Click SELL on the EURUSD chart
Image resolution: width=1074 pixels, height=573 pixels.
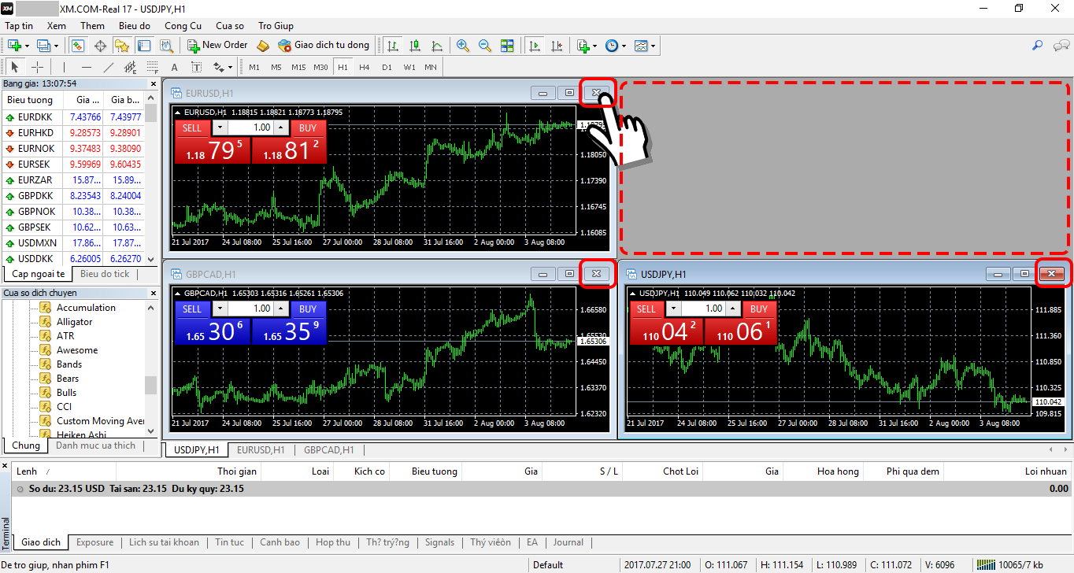click(x=192, y=128)
